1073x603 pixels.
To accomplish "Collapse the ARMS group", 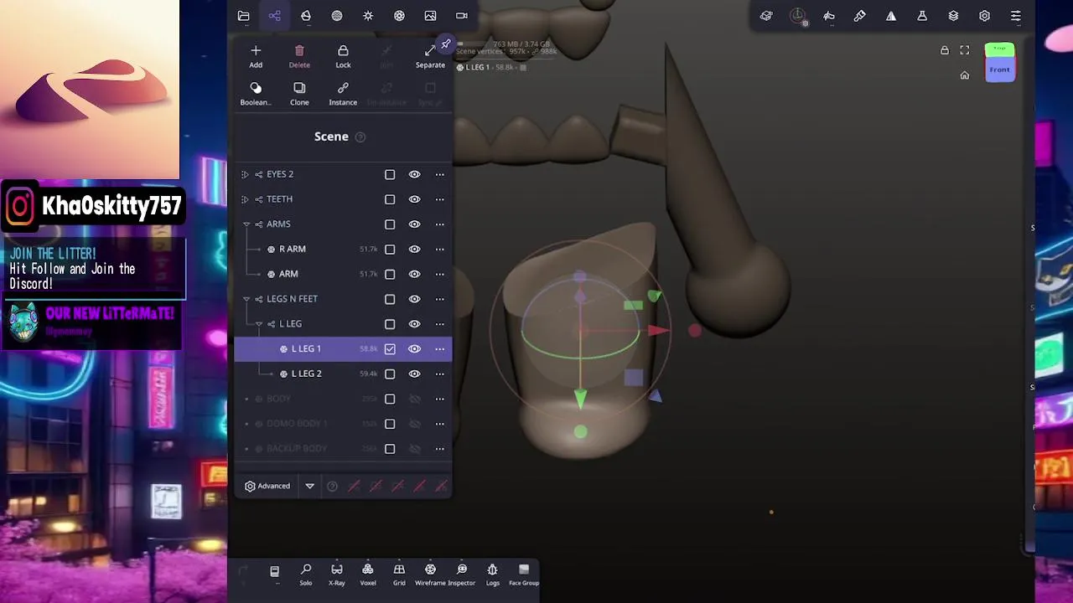I will pos(246,224).
